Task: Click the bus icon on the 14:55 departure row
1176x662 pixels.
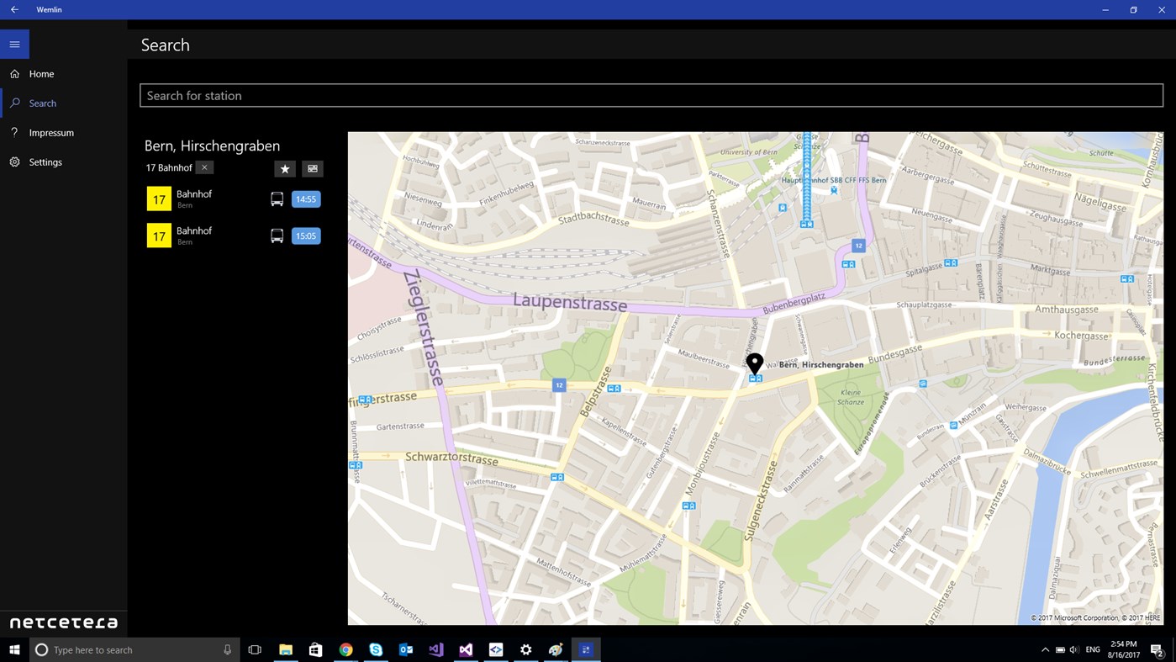Action: pos(277,199)
